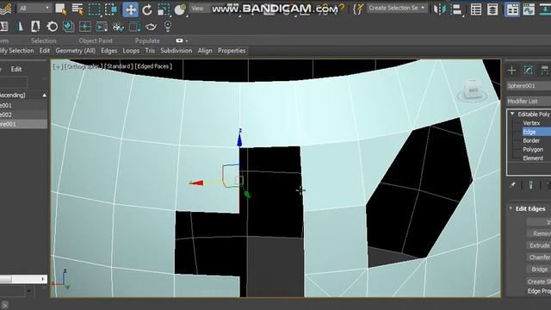
Task: Open the Create panel plus tab
Action: coord(511,71)
